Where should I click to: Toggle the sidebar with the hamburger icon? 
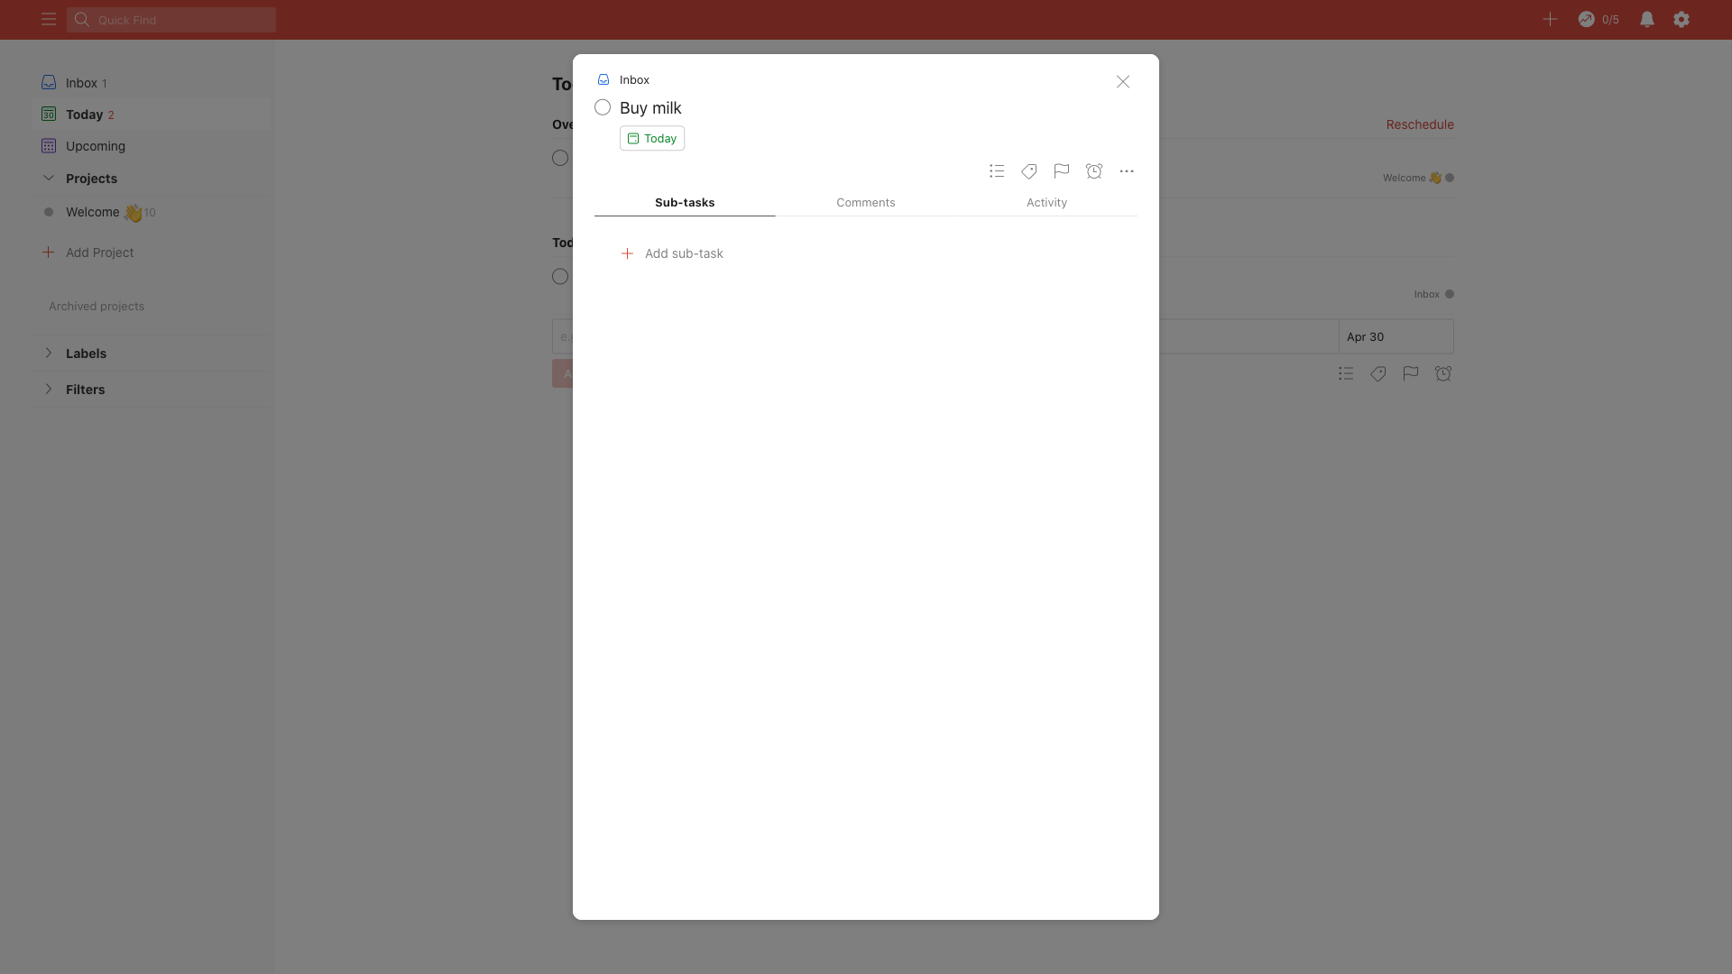click(x=48, y=19)
